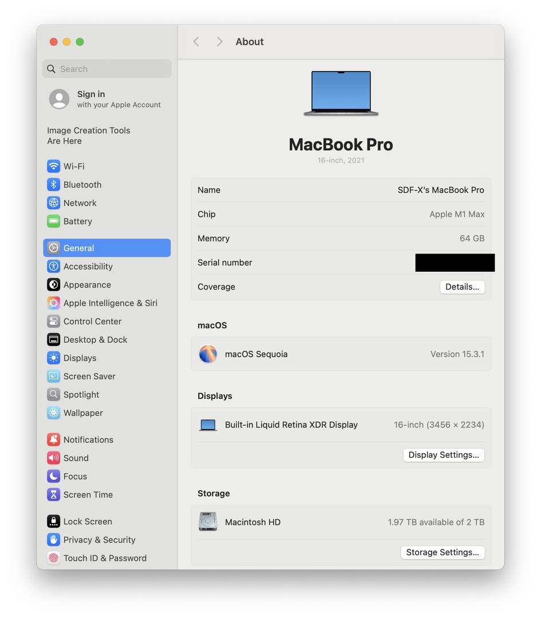The width and height of the screenshot is (541, 618).
Task: Open Wi-Fi settings via its icon
Action: (x=54, y=167)
